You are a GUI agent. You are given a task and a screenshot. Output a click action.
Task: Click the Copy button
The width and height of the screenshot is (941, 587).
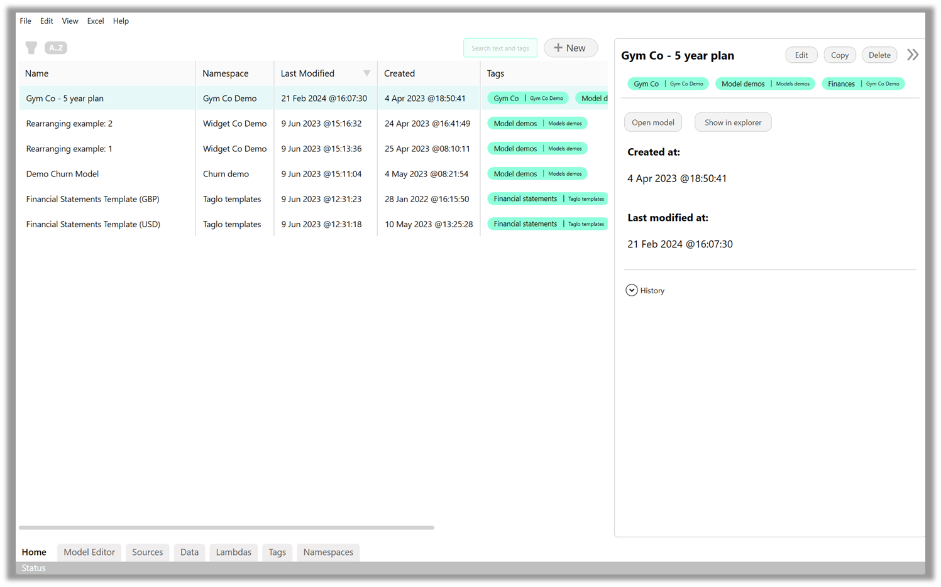tap(839, 55)
